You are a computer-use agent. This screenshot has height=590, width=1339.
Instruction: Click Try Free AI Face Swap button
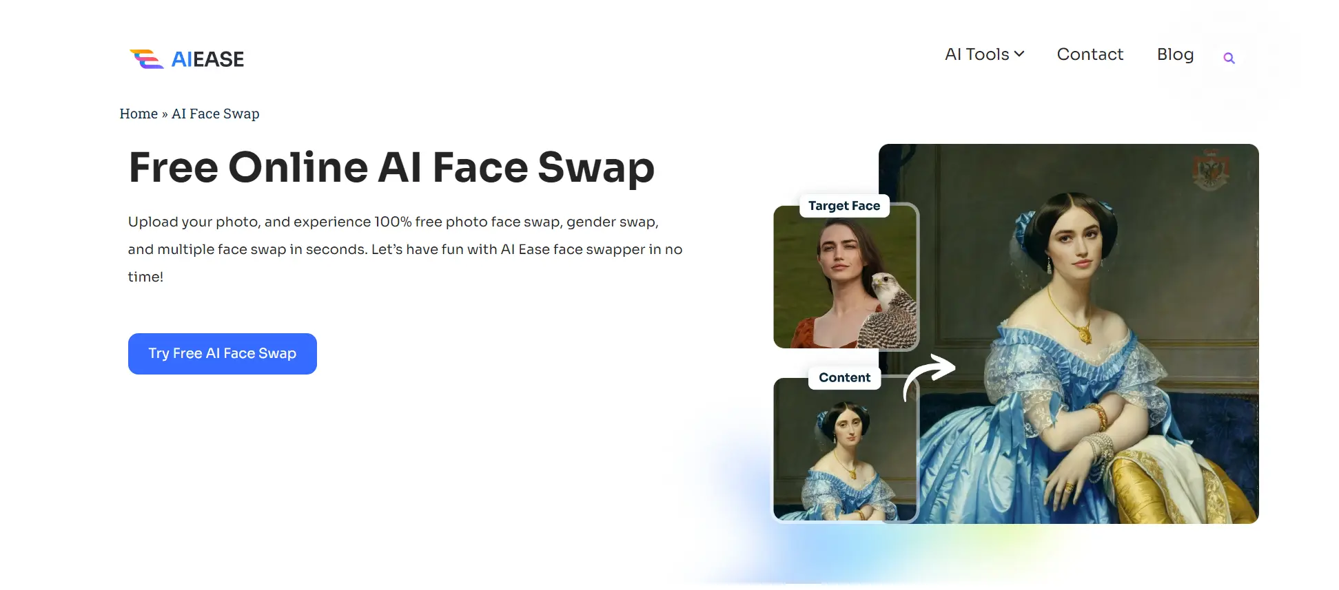coord(223,354)
